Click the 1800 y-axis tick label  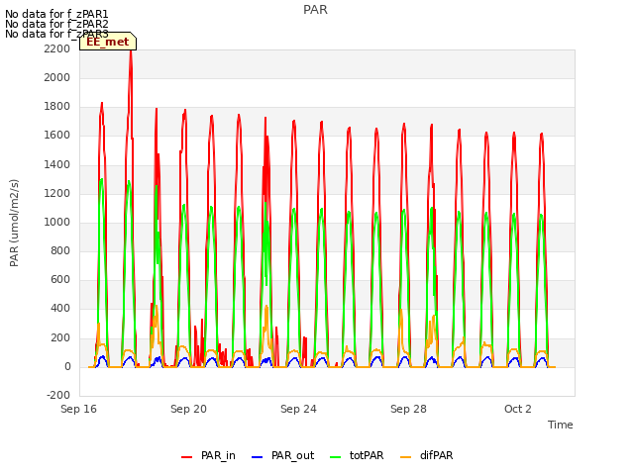coord(57,107)
